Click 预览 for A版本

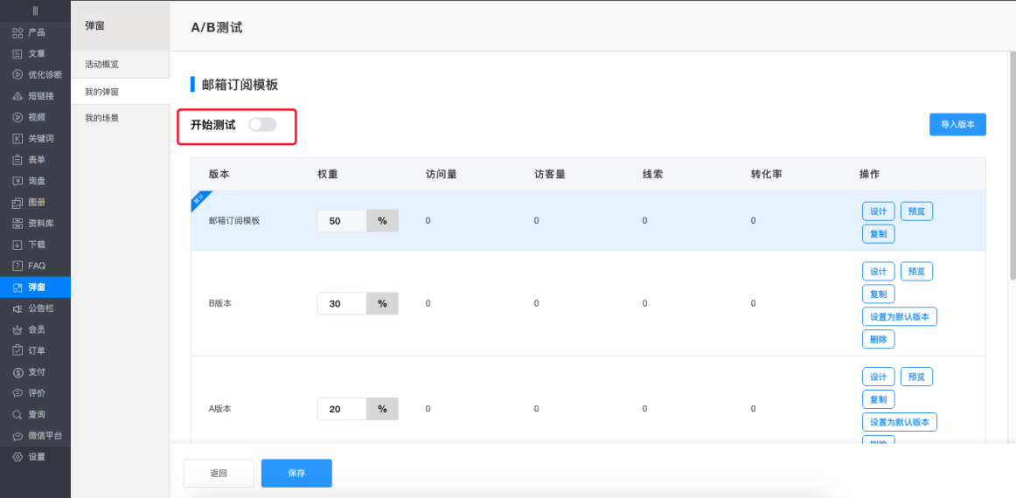coord(916,377)
